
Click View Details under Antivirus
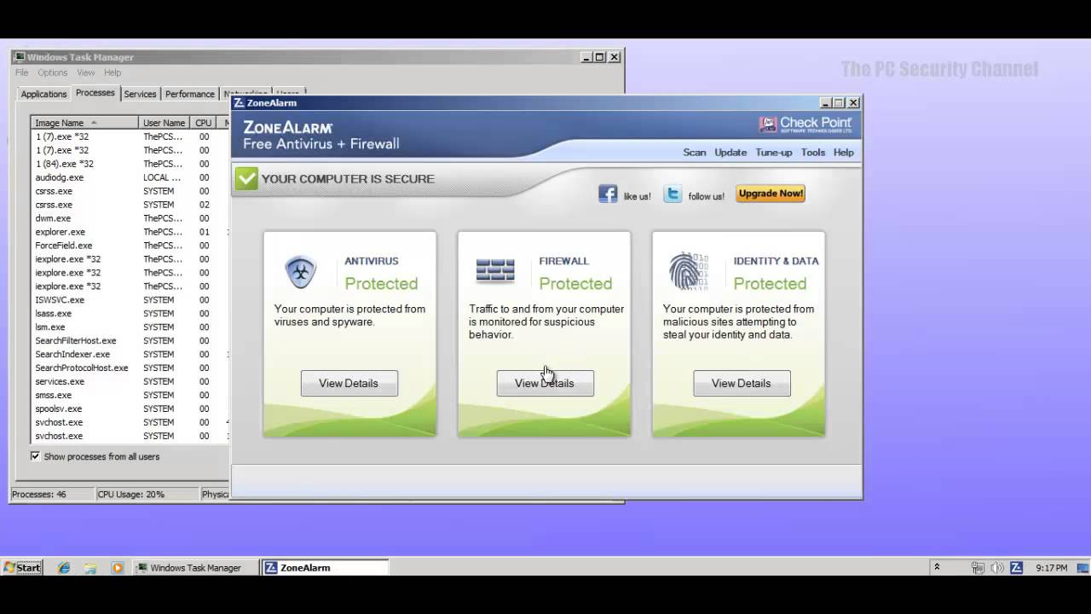(349, 383)
